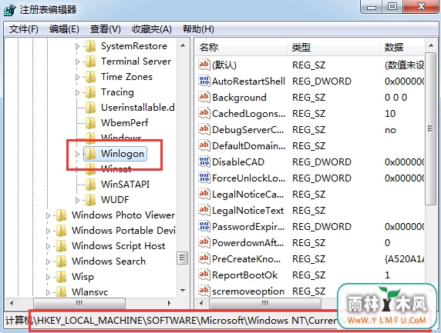Select the DebugServerC value name
This screenshot has height=333, width=441.
click(x=247, y=130)
